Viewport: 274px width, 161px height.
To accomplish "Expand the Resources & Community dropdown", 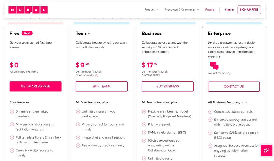I will (182, 10).
